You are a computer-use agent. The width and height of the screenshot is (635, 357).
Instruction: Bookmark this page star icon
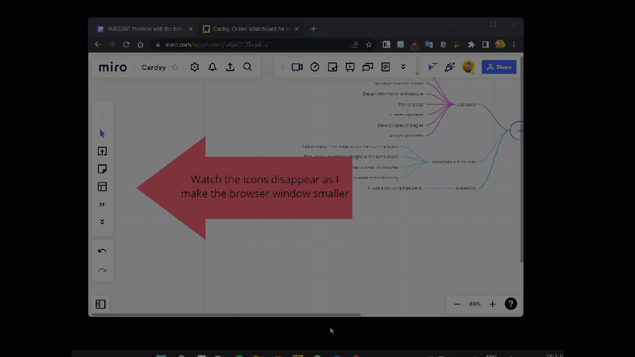click(369, 45)
